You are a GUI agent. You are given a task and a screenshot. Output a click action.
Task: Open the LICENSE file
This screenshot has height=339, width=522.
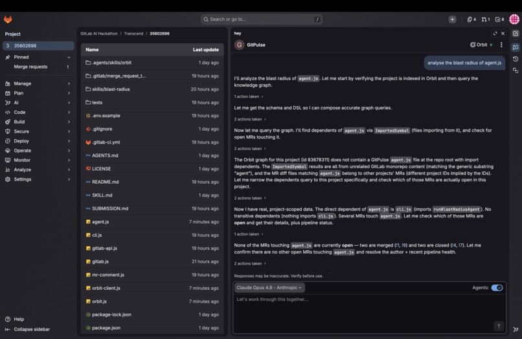pyautogui.click(x=101, y=169)
